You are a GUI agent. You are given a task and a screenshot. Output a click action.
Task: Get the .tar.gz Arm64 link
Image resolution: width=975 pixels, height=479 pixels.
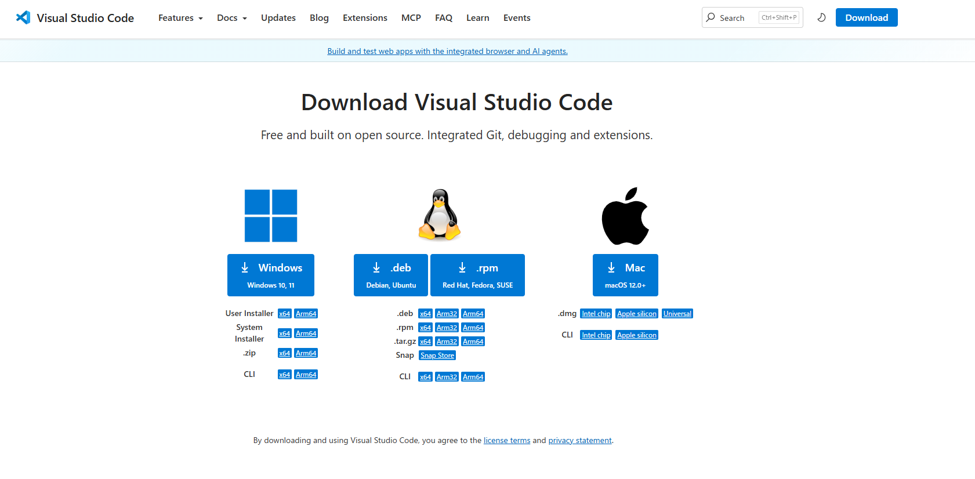(x=473, y=342)
